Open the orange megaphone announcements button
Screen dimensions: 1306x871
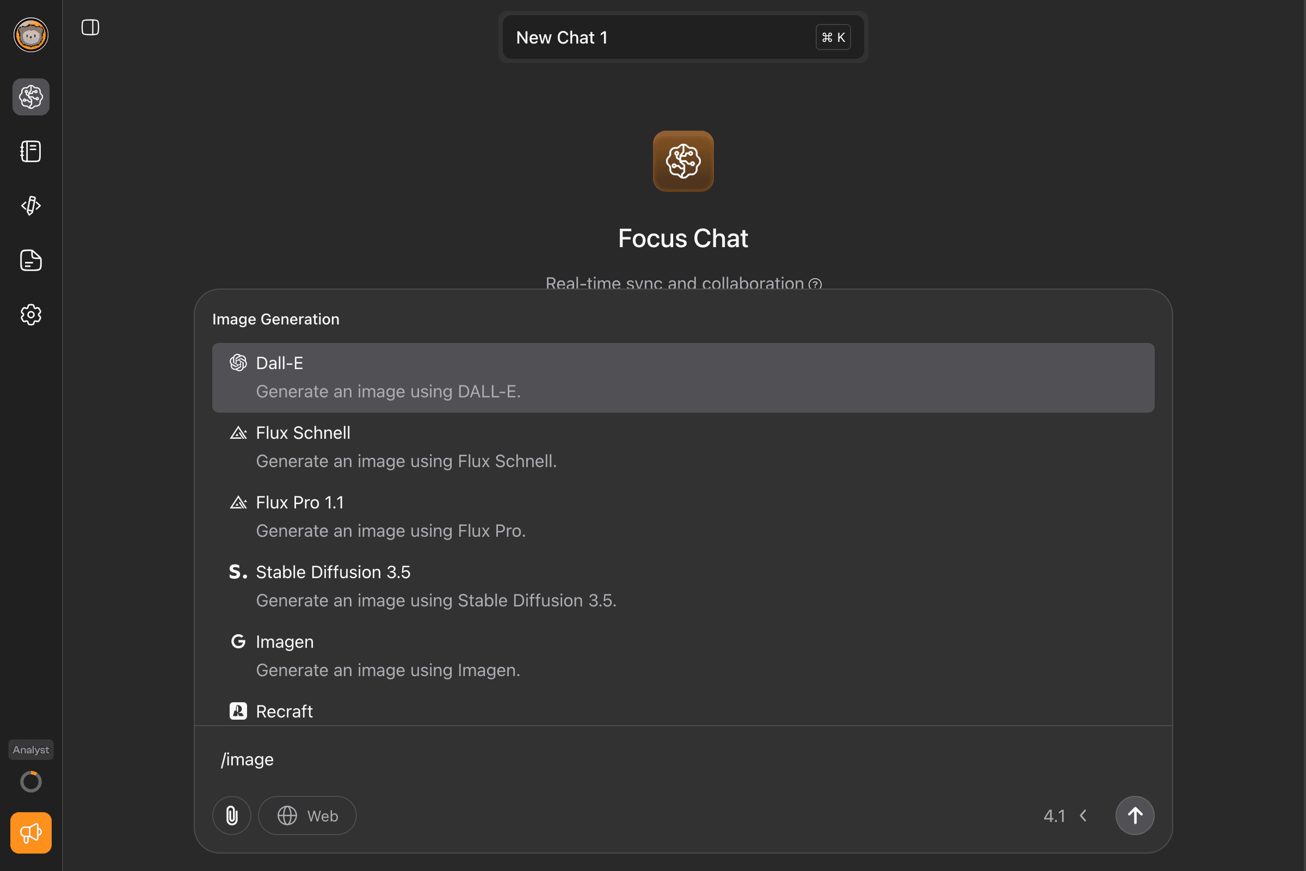point(31,833)
